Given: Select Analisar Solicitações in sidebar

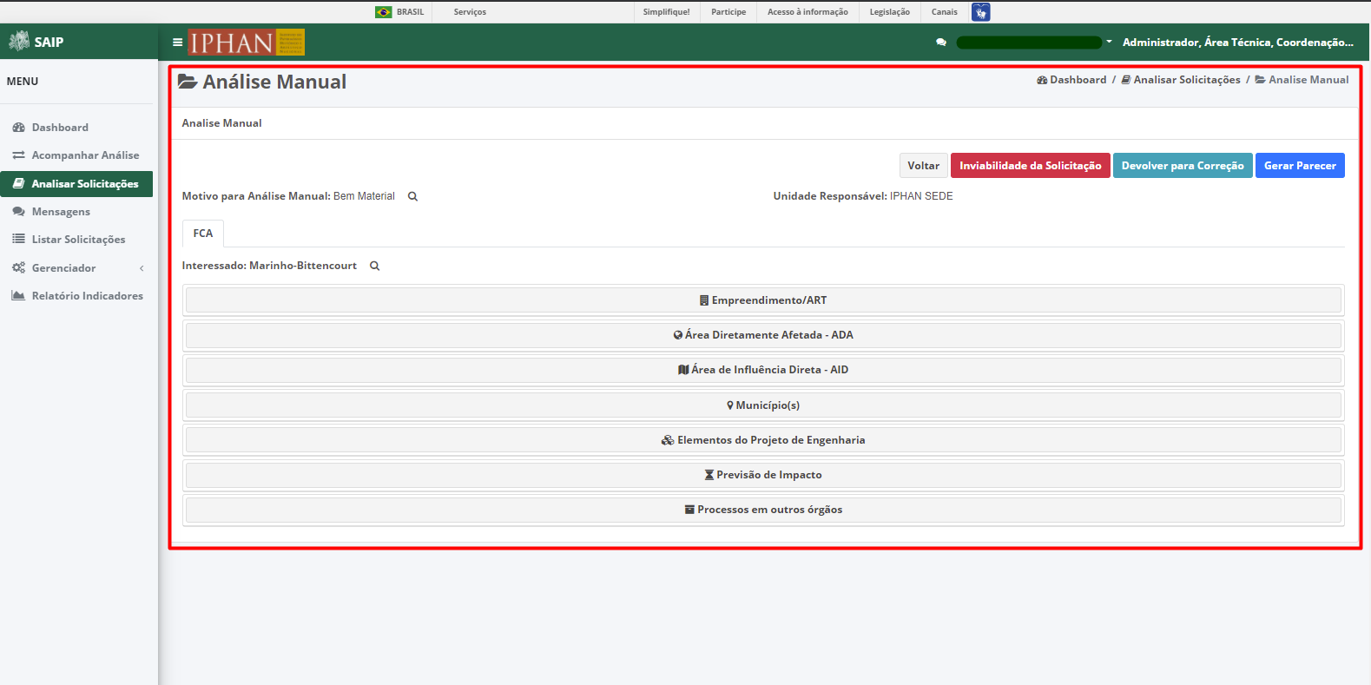Looking at the screenshot, I should (x=76, y=184).
